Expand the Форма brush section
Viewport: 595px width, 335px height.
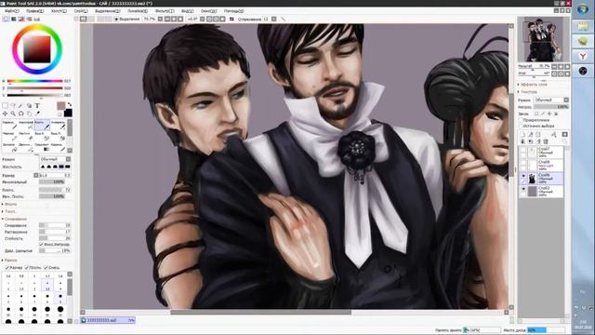click(x=10, y=205)
